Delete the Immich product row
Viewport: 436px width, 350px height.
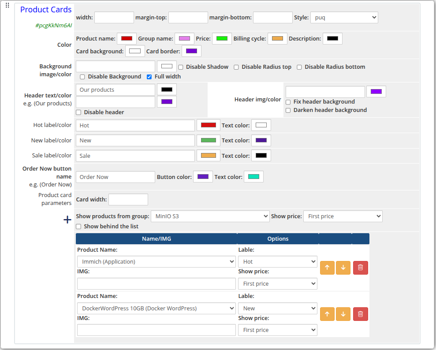point(360,268)
